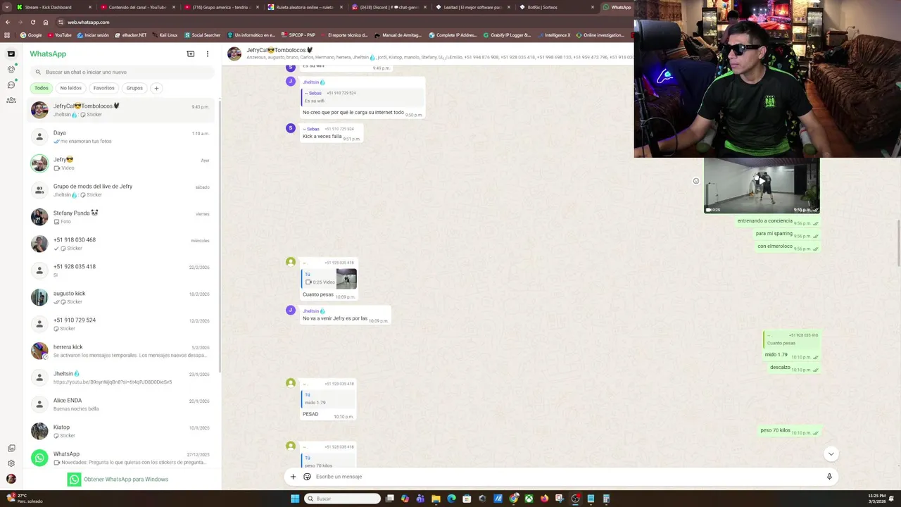The width and height of the screenshot is (901, 507).
Task: Open WhatsApp settings gear
Action: point(11,463)
